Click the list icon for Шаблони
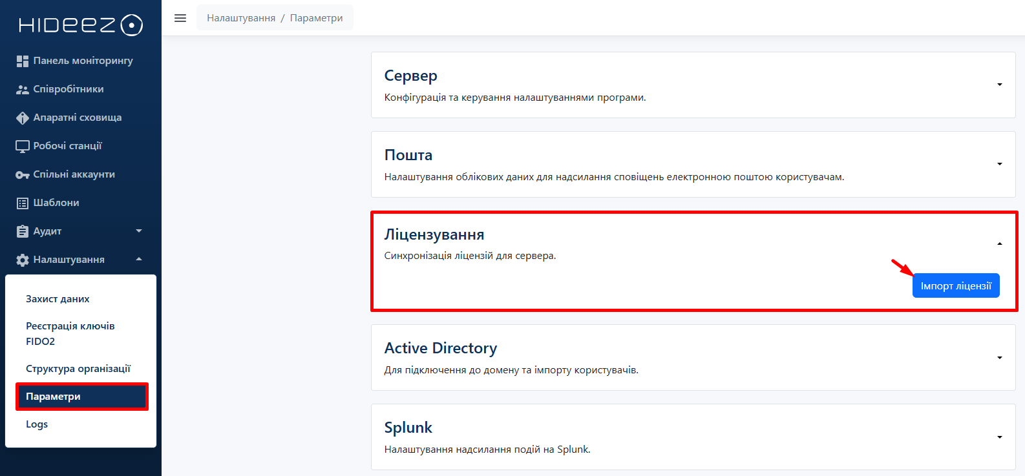 tap(23, 203)
